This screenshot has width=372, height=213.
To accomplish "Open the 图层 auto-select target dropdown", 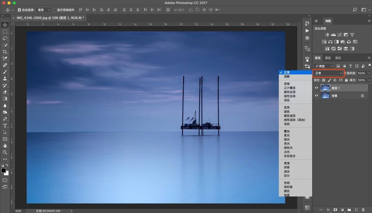I will [43, 10].
